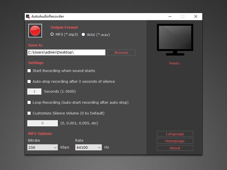Select the WAV output format
This screenshot has height=170, width=227.
[x=83, y=34]
